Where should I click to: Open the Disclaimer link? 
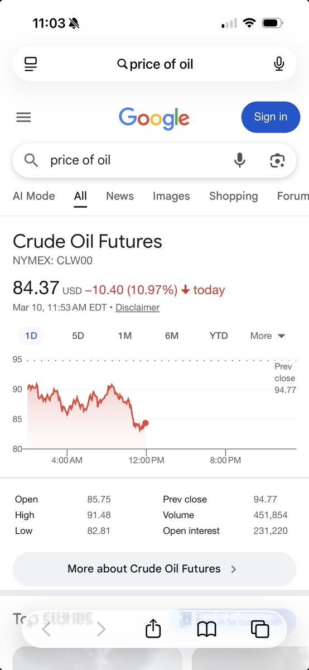pos(137,308)
